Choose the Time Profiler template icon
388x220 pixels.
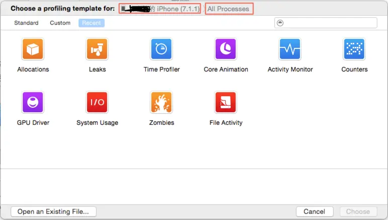pyautogui.click(x=161, y=49)
